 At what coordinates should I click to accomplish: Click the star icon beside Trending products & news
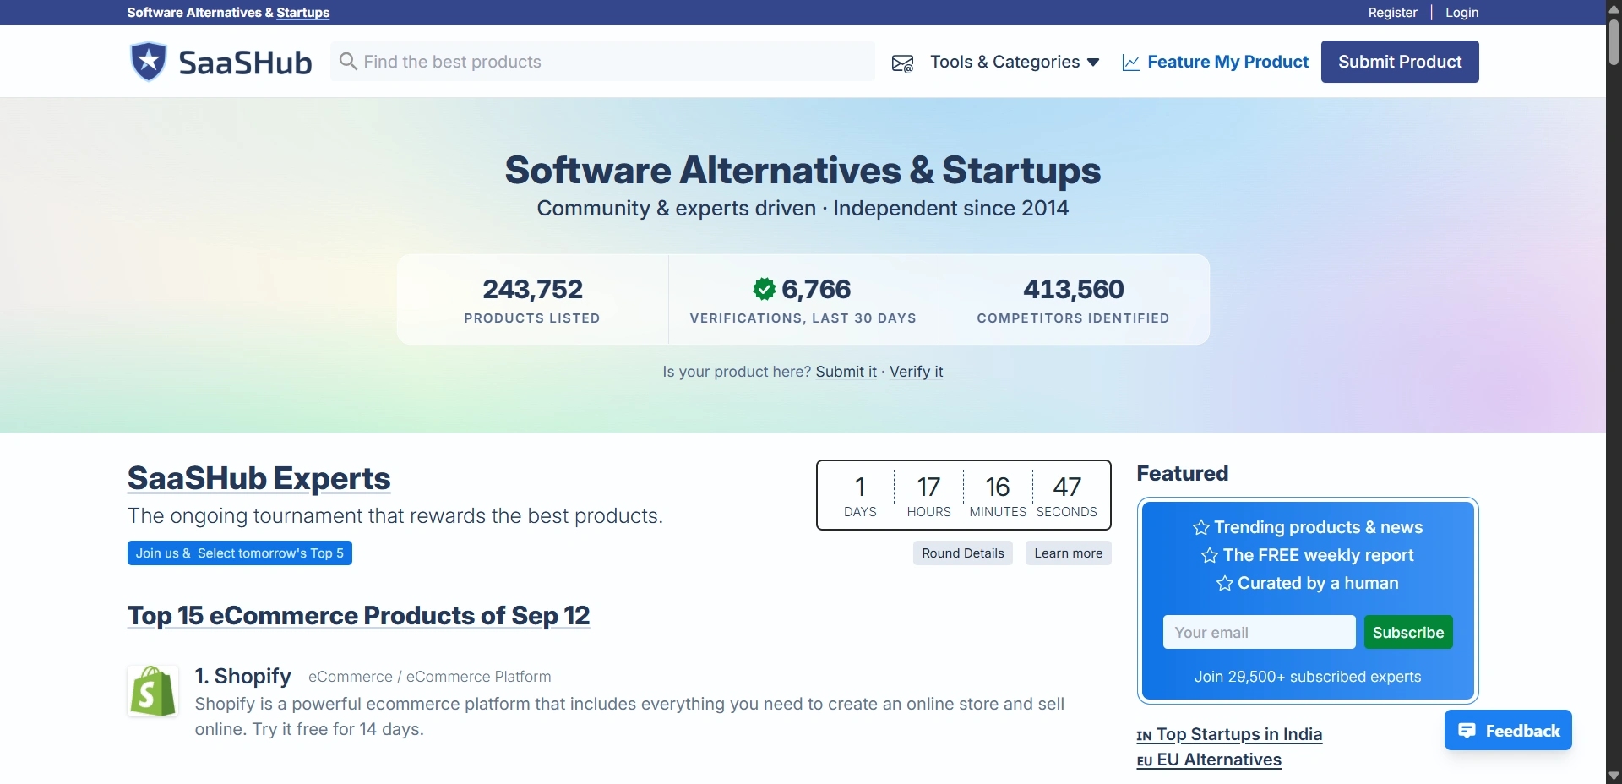coord(1201,528)
